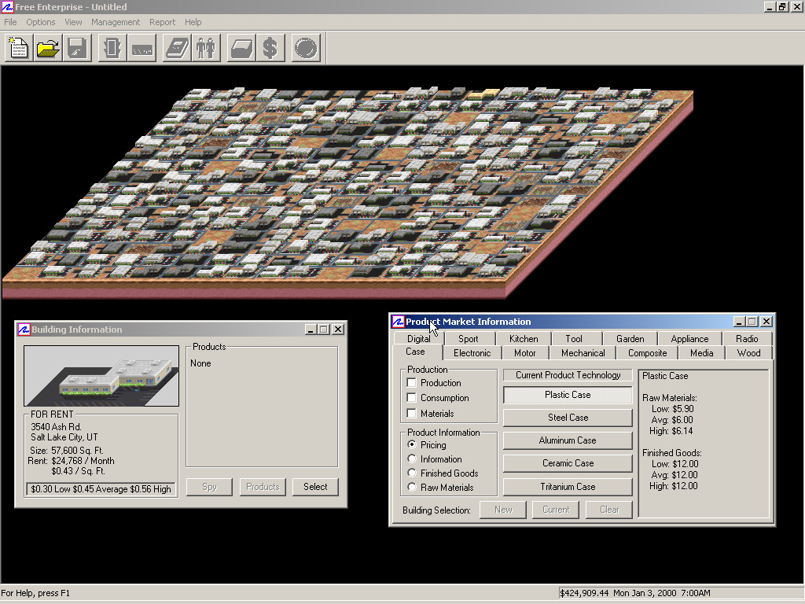The height and width of the screenshot is (604, 805).
Task: Close the Building Information window
Action: tap(338, 330)
